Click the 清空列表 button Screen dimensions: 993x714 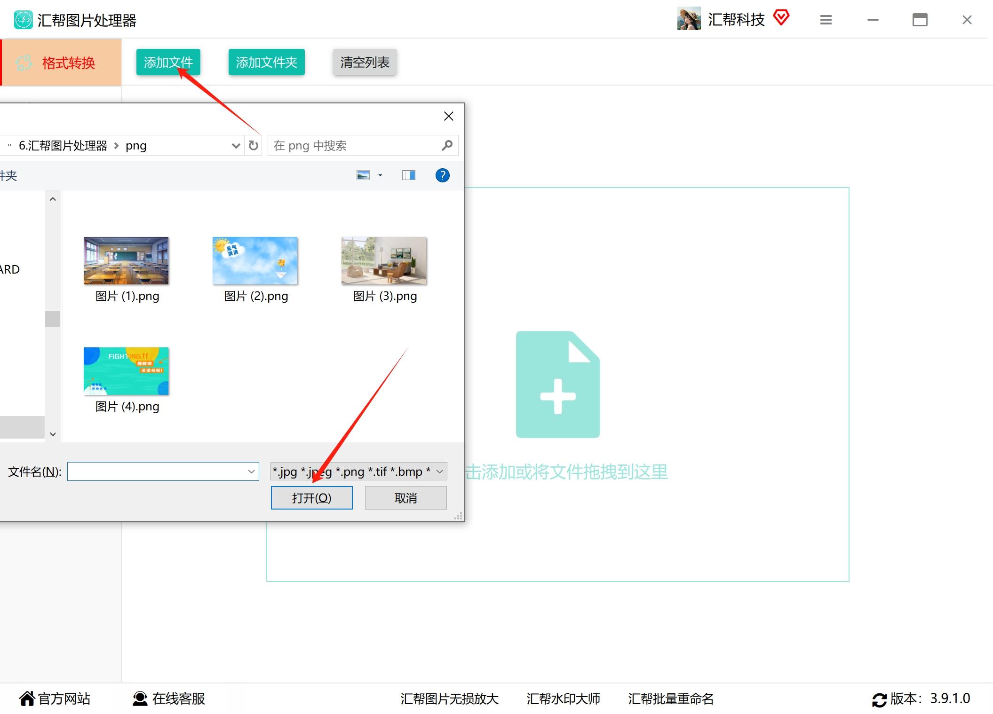pos(365,62)
